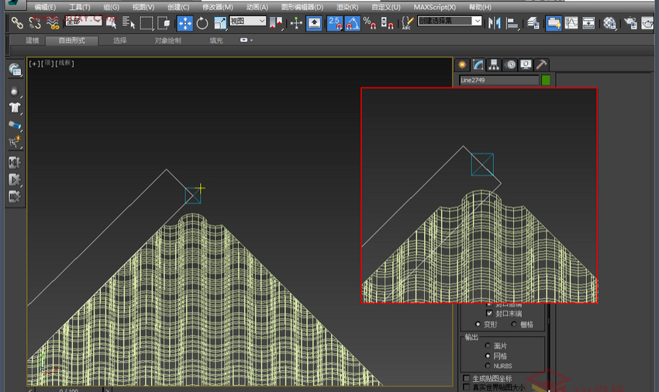Open the Modify panel tab
659x392 pixels.
click(478, 64)
